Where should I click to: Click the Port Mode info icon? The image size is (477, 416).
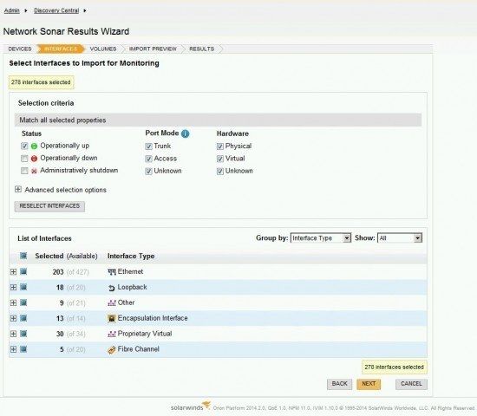click(x=185, y=133)
